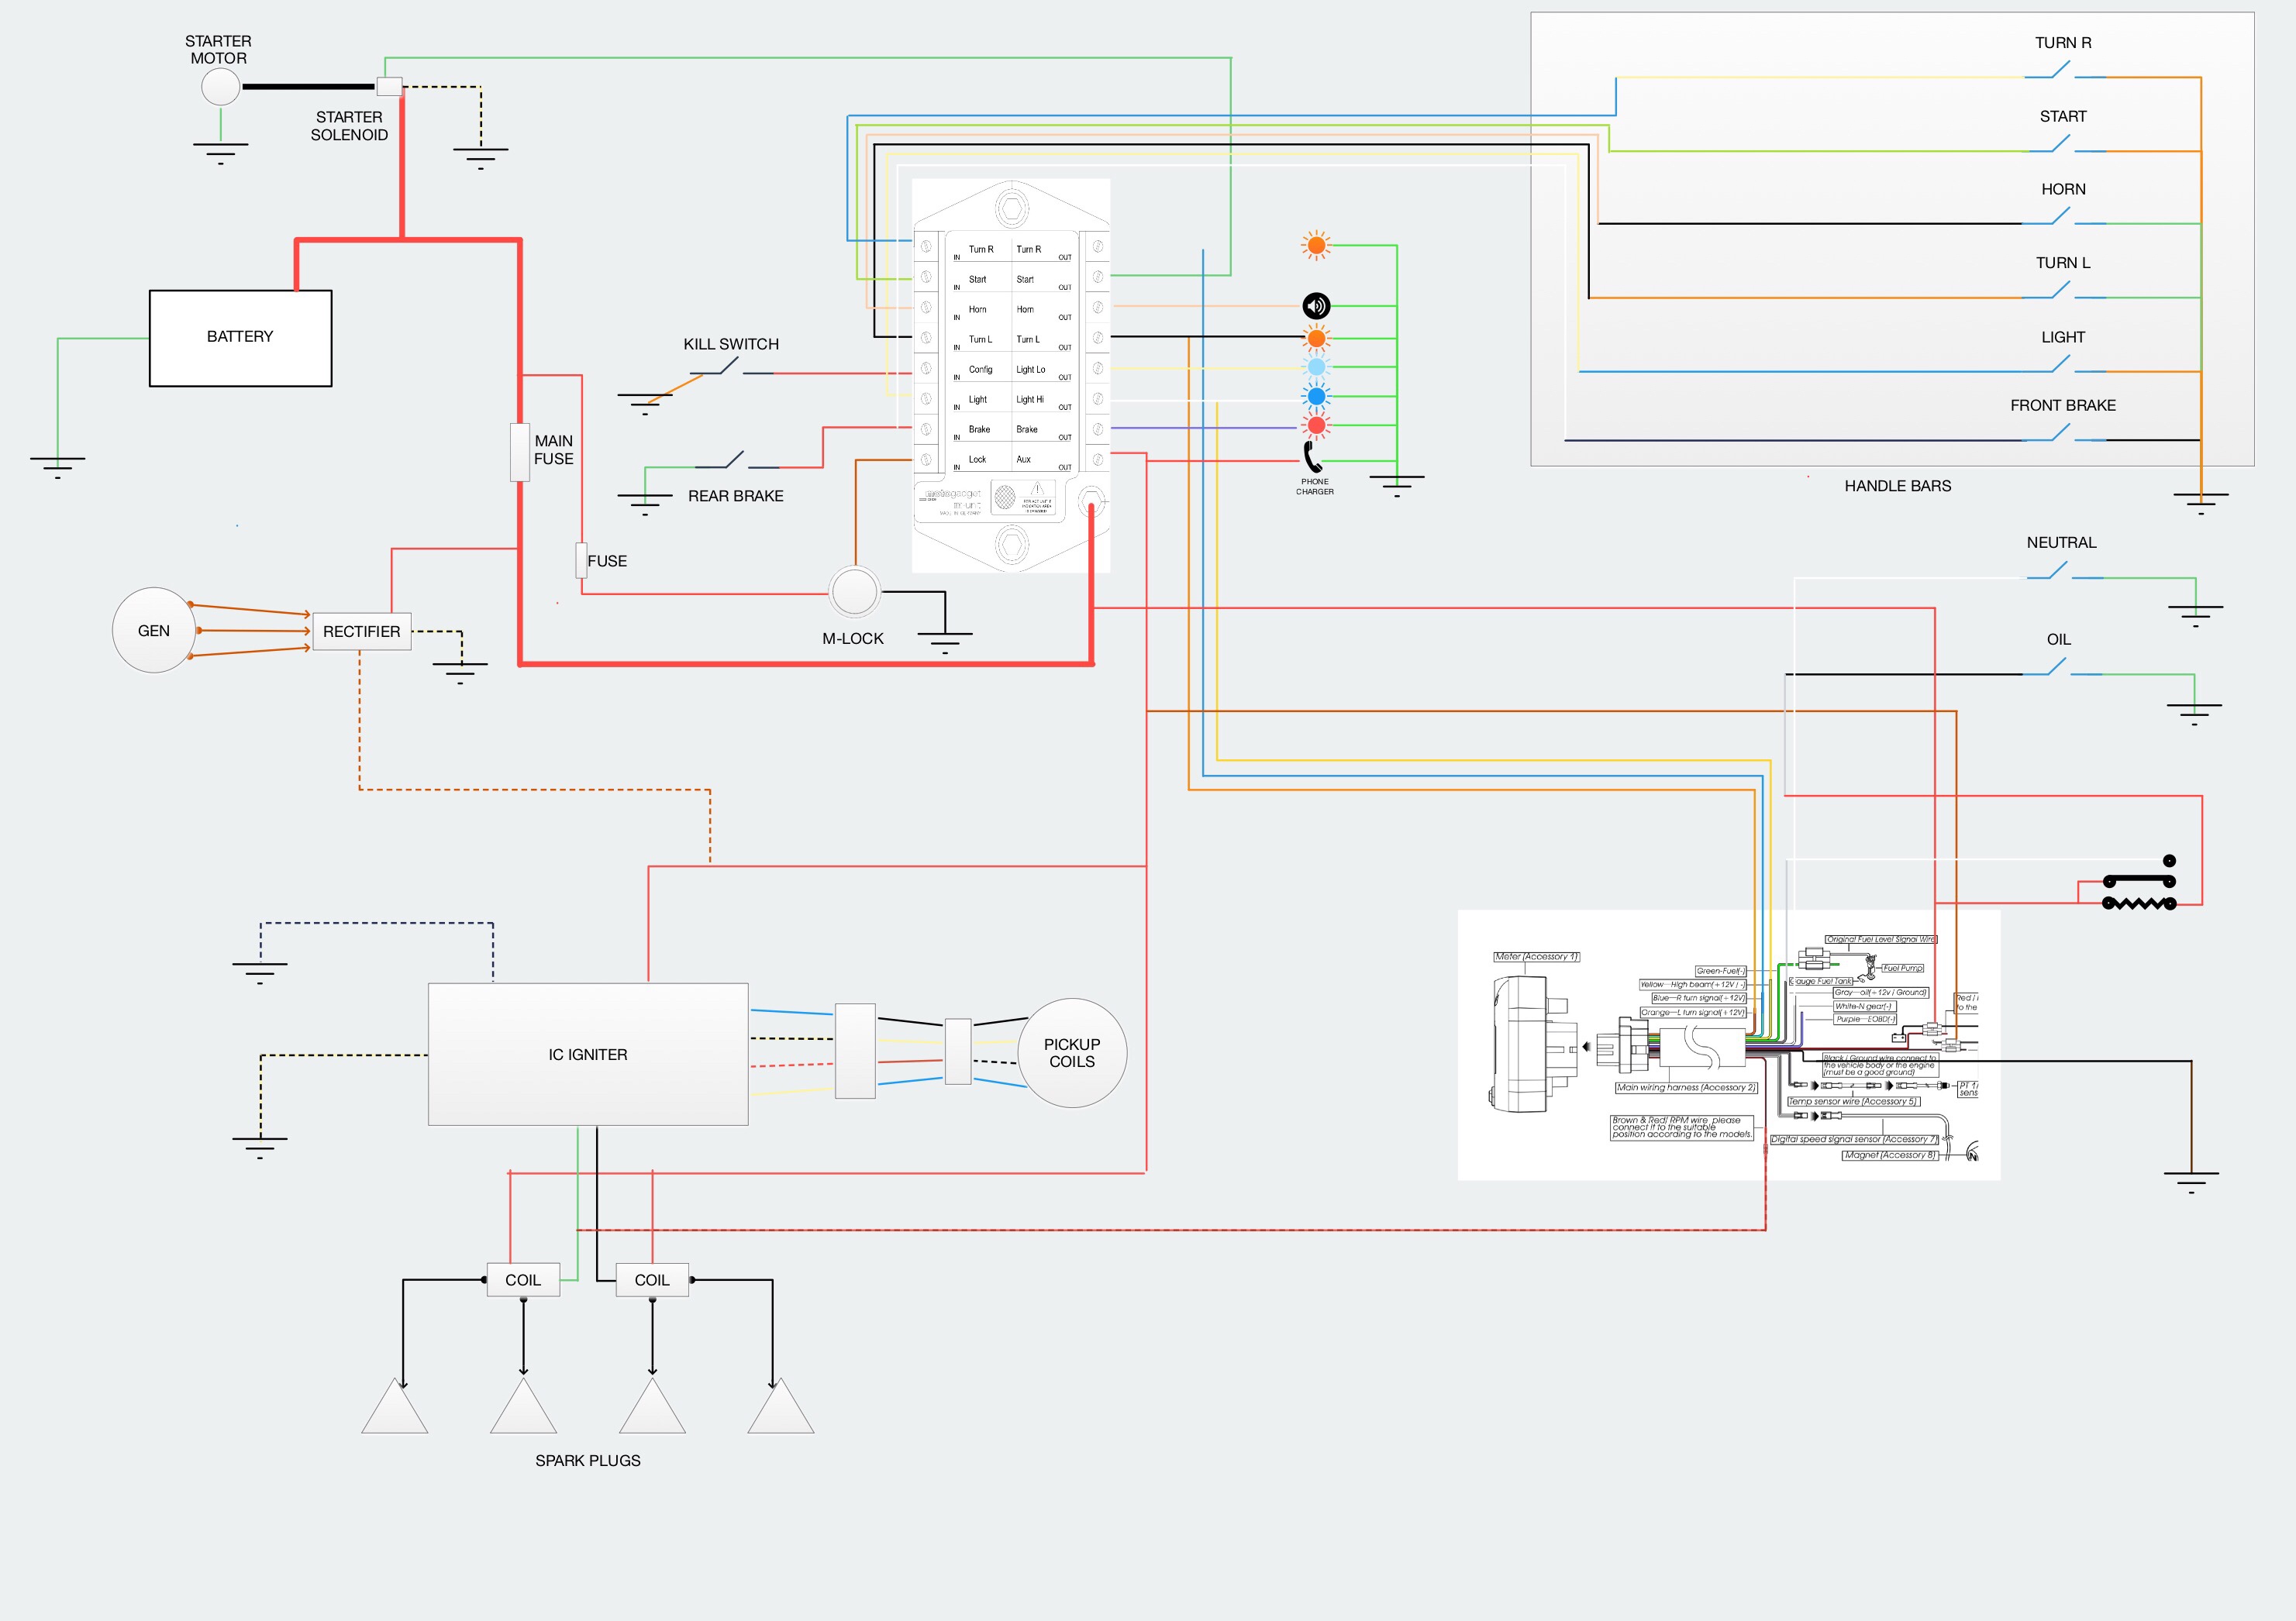
Task: Click the light blue low beam icon
Action: pos(1317,367)
